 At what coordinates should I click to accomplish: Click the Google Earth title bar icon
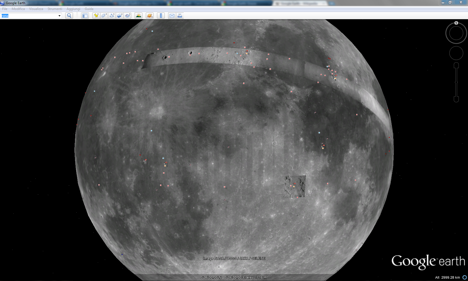click(x=3, y=3)
